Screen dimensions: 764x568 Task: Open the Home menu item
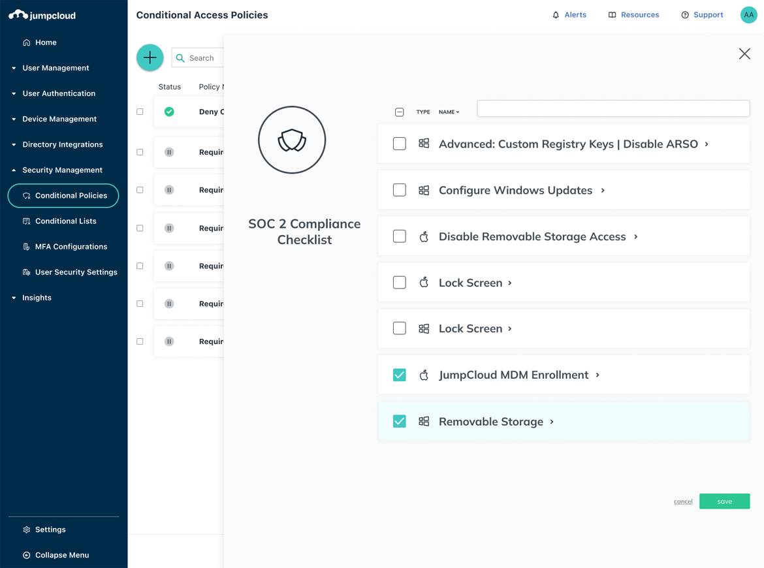[x=46, y=42]
